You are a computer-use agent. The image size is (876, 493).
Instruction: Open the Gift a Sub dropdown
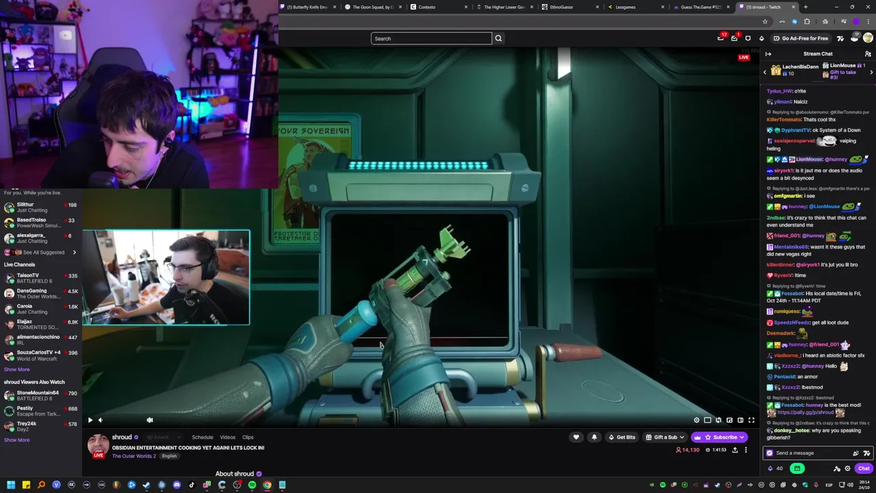coord(665,437)
